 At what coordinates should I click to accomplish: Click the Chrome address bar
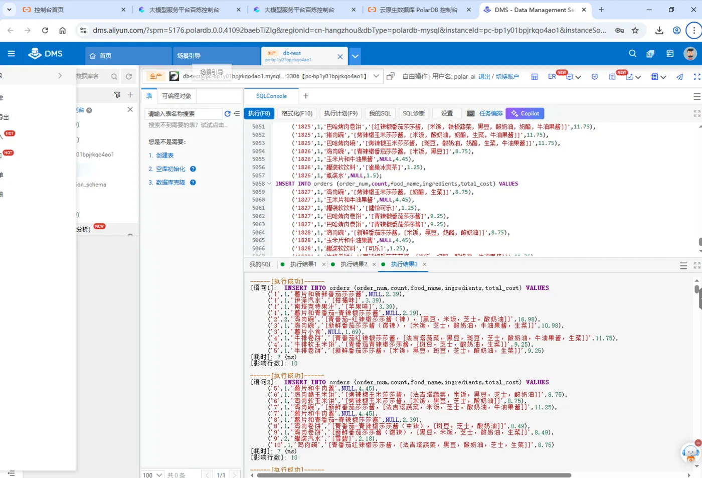tap(349, 31)
